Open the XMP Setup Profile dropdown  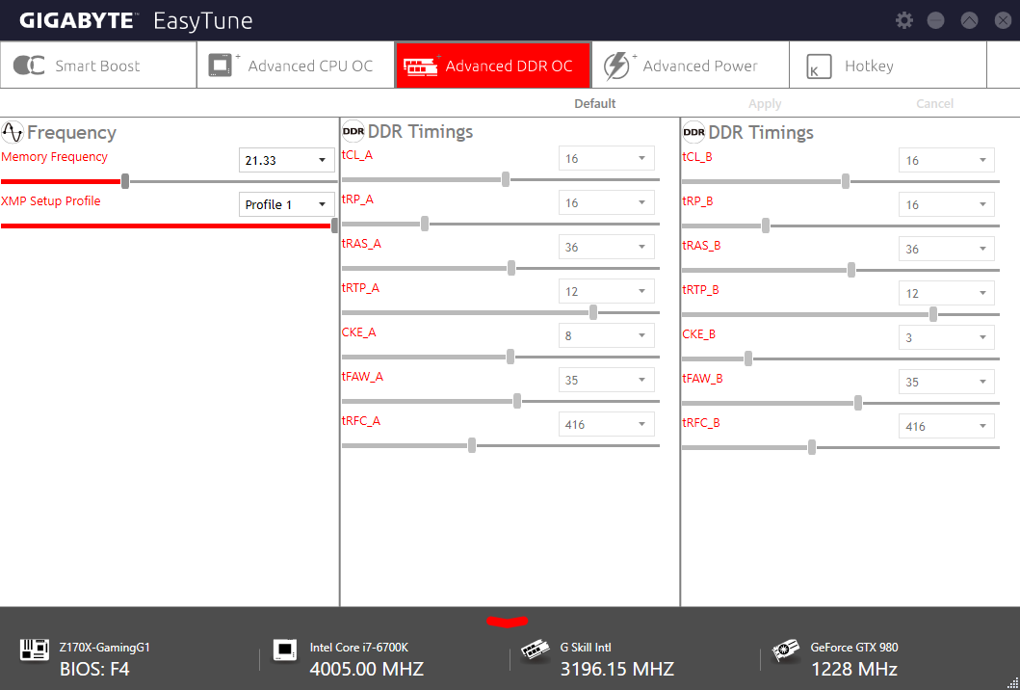coord(286,204)
